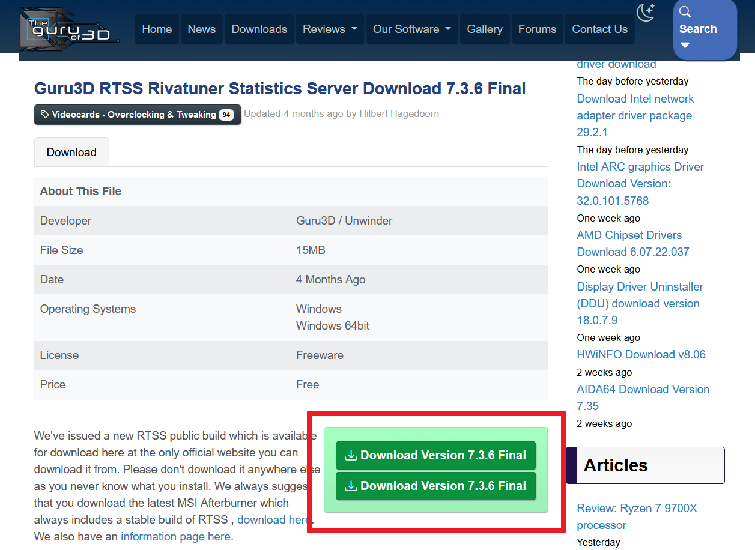Follow the MSI Afterburner "download here" link
This screenshot has width=755, height=550.
[x=273, y=519]
